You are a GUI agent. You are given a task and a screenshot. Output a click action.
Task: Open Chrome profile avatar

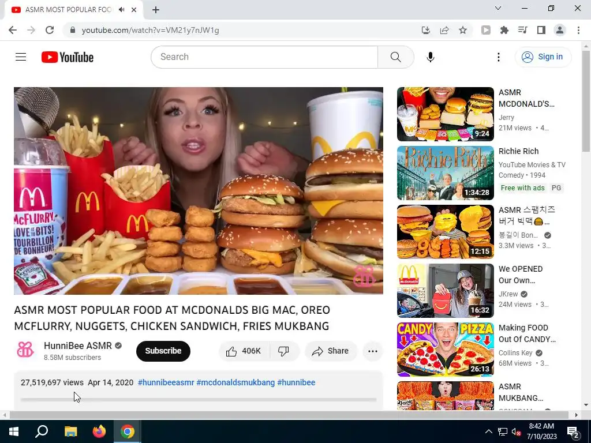click(560, 30)
